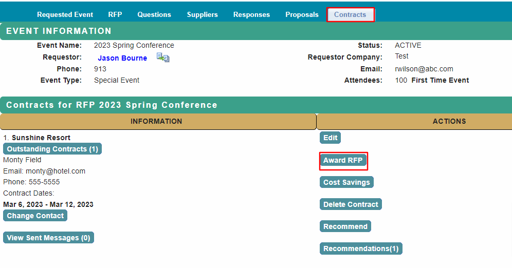Image resolution: width=512 pixels, height=268 pixels.
Task: Click the Recommend button
Action: tap(345, 226)
